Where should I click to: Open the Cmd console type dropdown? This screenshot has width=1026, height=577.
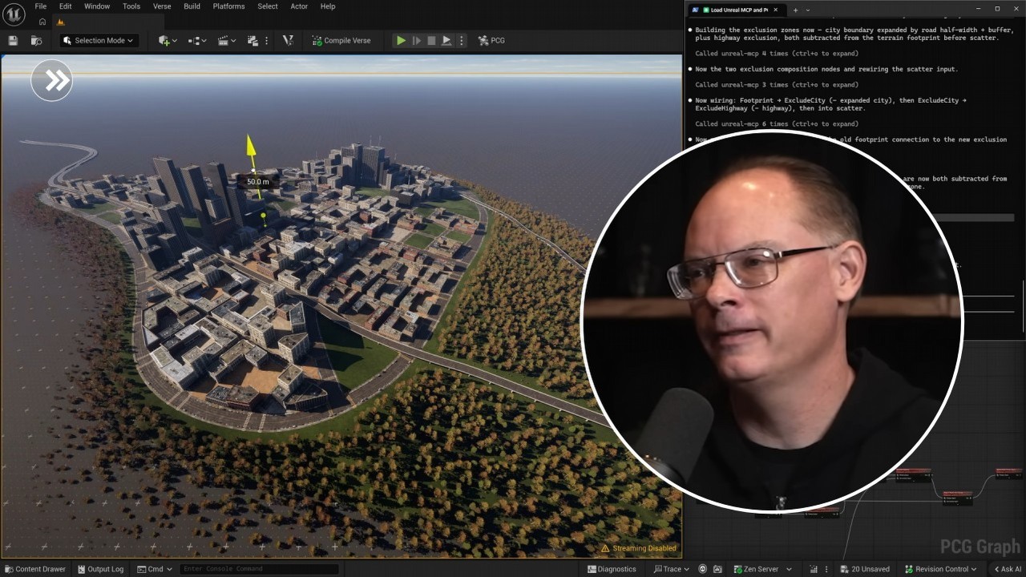tap(156, 569)
